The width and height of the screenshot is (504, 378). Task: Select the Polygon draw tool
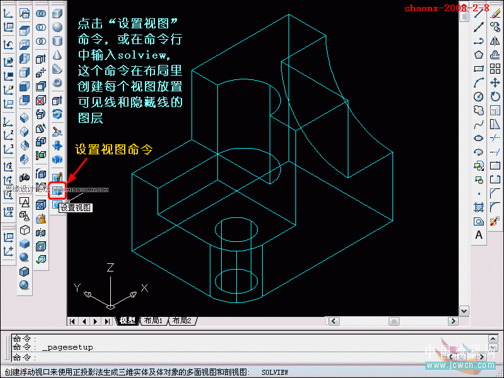tap(479, 55)
